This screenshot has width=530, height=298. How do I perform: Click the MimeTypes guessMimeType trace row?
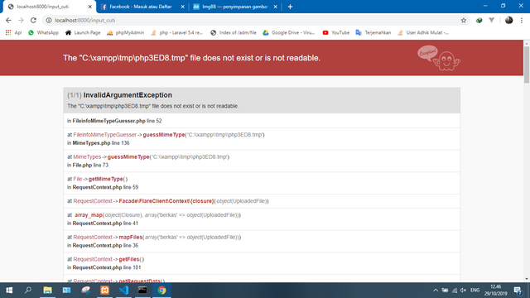(x=262, y=161)
